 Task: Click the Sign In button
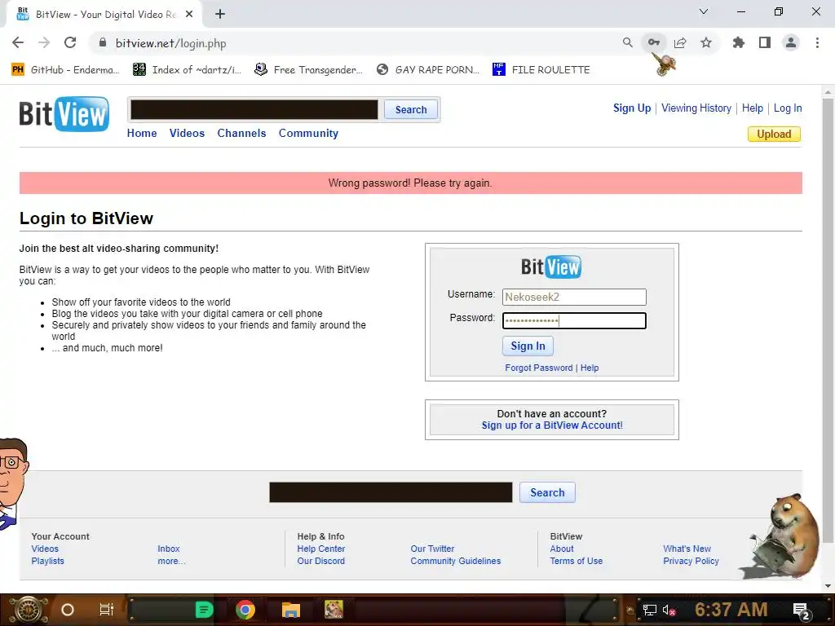tap(528, 346)
